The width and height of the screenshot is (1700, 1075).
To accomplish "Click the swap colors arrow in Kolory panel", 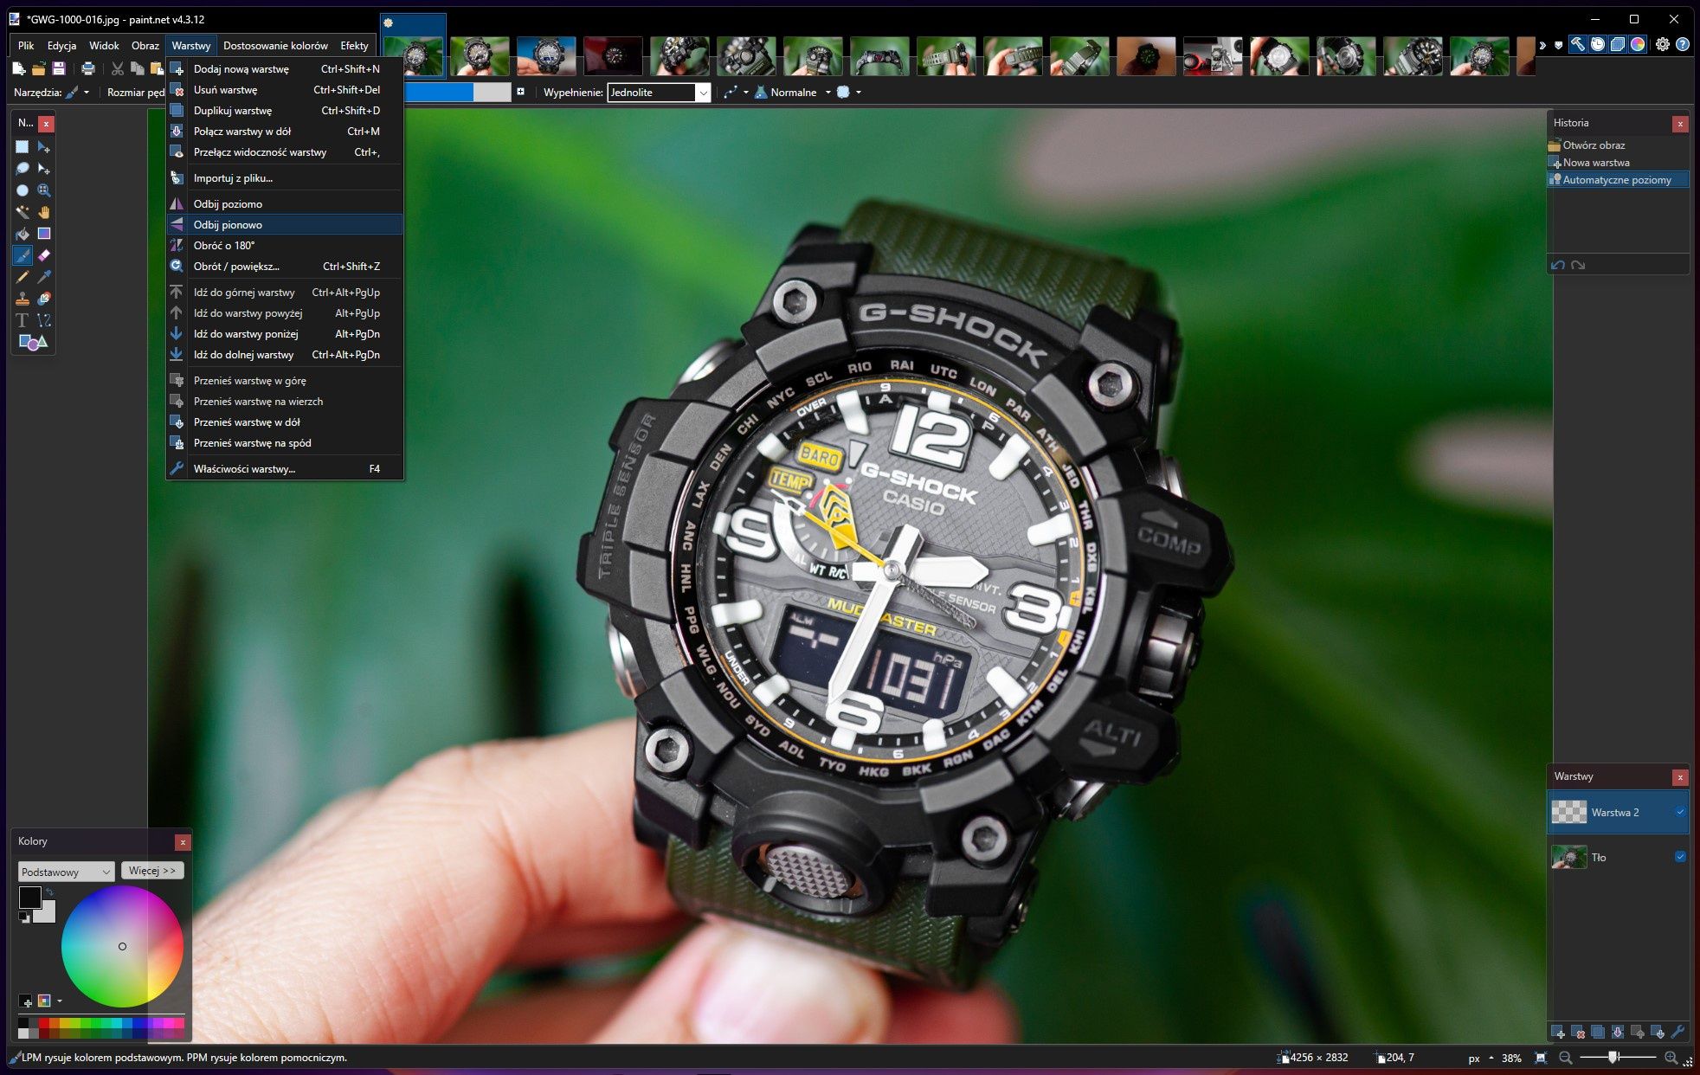I will [x=49, y=892].
